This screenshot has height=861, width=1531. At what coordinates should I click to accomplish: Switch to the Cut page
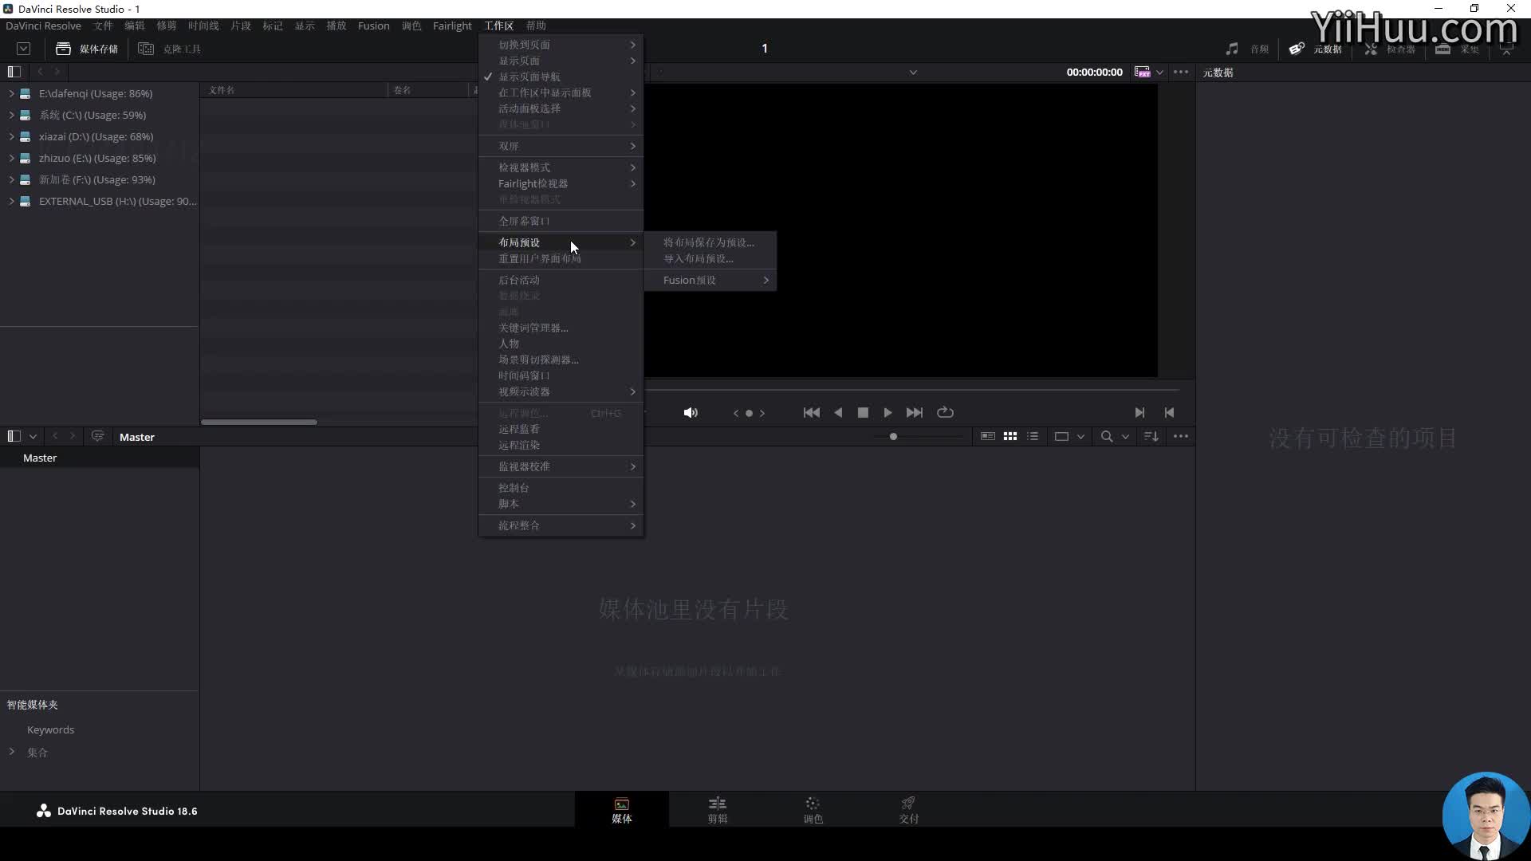[718, 810]
